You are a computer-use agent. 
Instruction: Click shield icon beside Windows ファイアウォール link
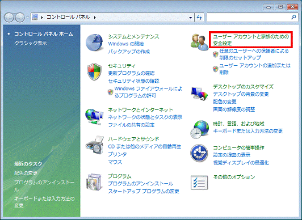coord(110,92)
